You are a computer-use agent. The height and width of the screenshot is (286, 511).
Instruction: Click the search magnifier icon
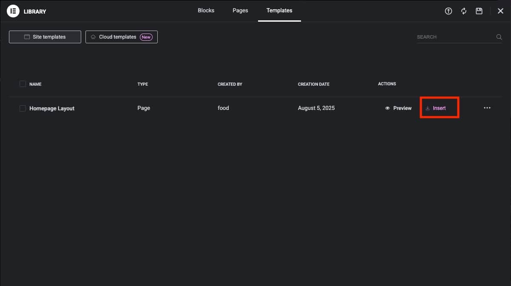point(499,37)
